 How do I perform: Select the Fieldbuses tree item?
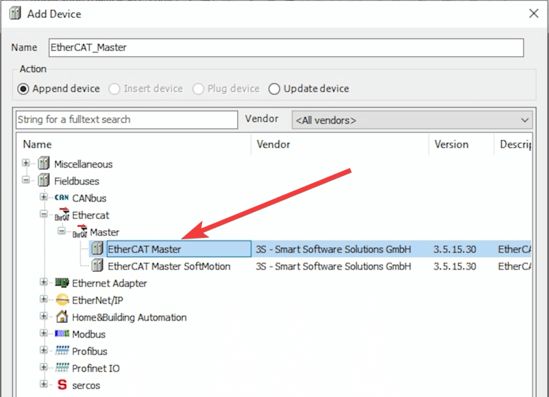76,181
